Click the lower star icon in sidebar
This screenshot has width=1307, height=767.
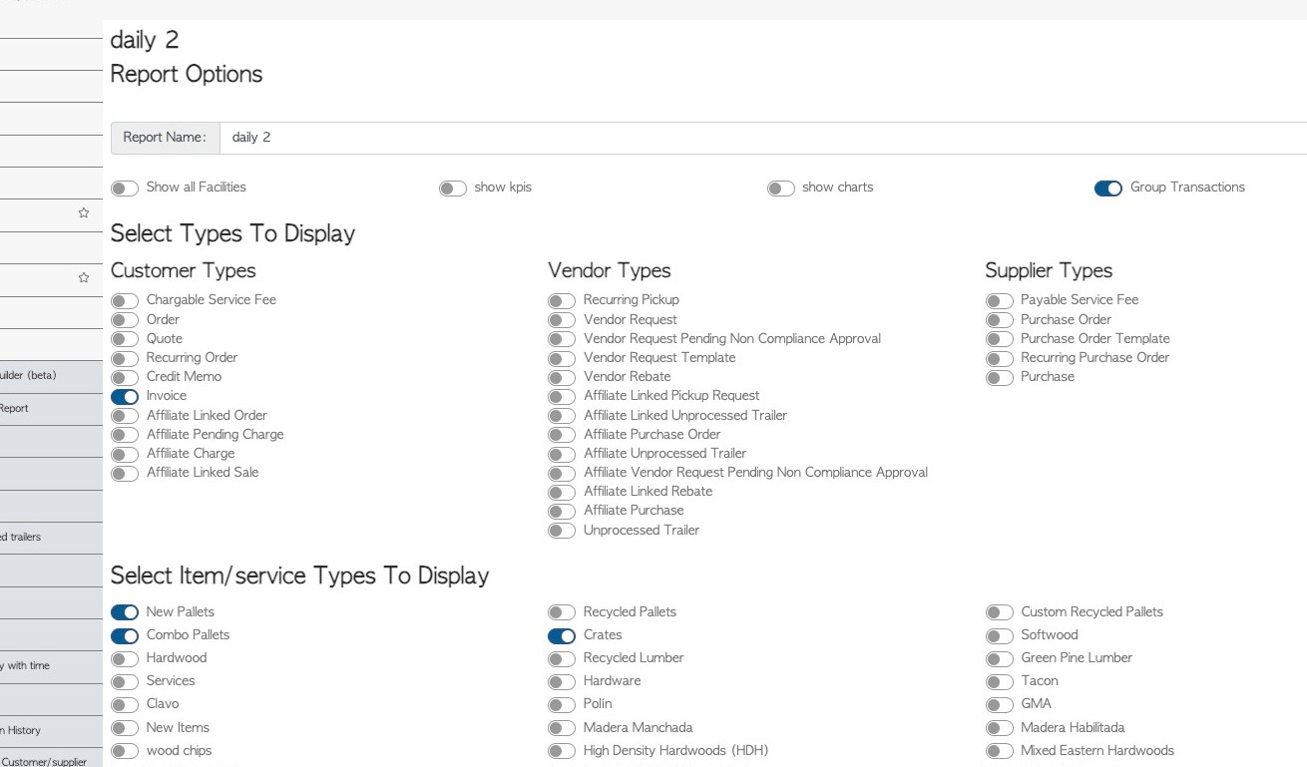84,277
